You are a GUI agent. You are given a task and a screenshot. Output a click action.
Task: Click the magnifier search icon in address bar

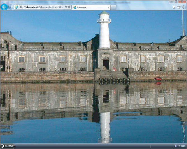60,7
